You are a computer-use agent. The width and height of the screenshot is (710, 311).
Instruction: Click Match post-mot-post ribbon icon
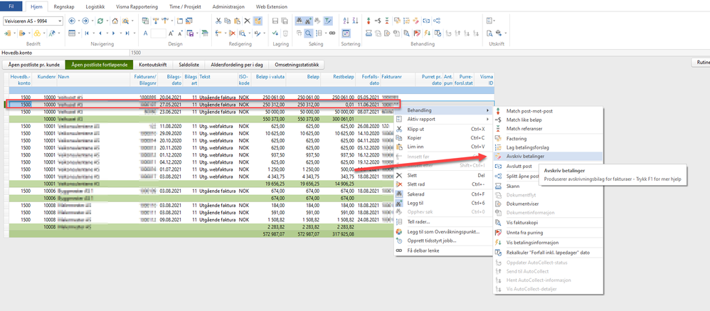click(x=369, y=21)
